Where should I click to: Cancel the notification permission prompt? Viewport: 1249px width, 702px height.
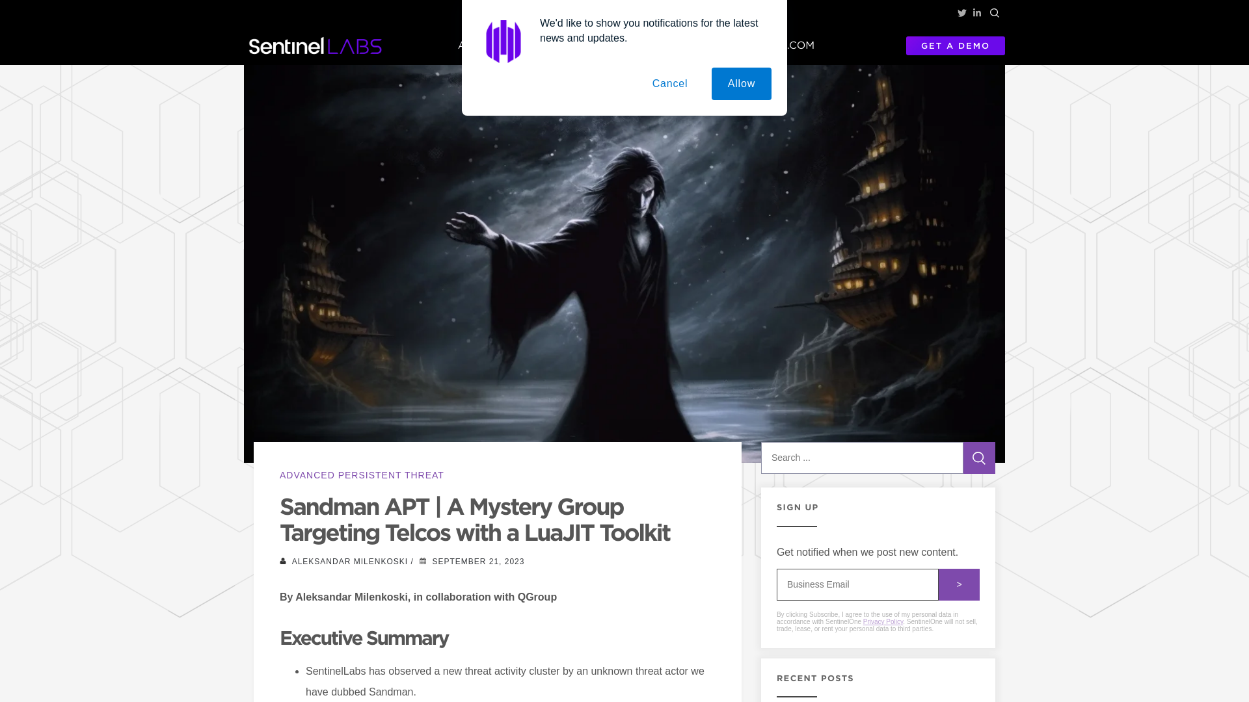[x=669, y=83]
